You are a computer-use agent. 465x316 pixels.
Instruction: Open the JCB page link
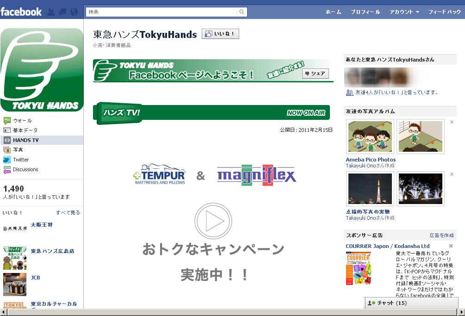click(35, 278)
